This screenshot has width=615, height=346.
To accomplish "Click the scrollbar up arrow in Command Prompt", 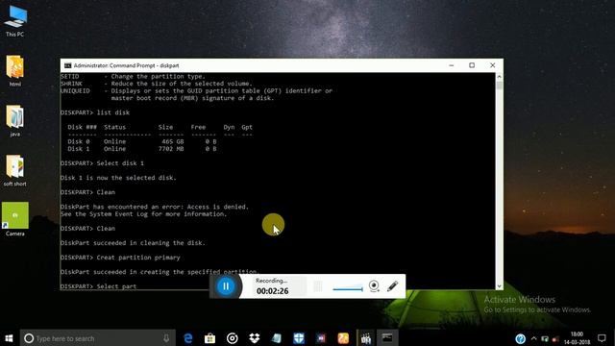I will (500, 77).
